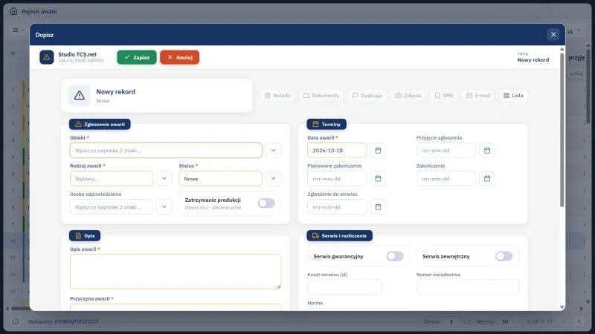Click the Zgłoszenie do serwisu date field
Viewport: 595px width, 334px height.
tap(337, 207)
